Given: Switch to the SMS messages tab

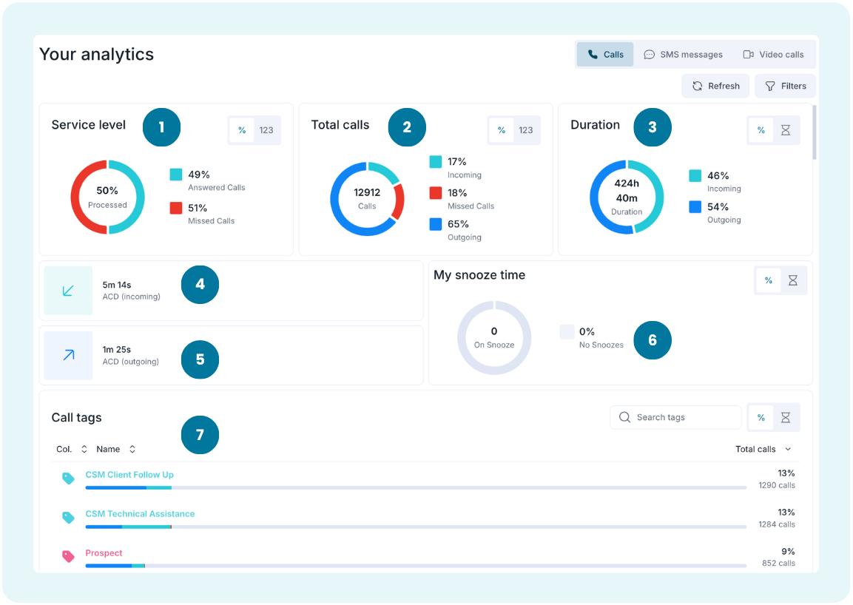Looking at the screenshot, I should pos(683,55).
